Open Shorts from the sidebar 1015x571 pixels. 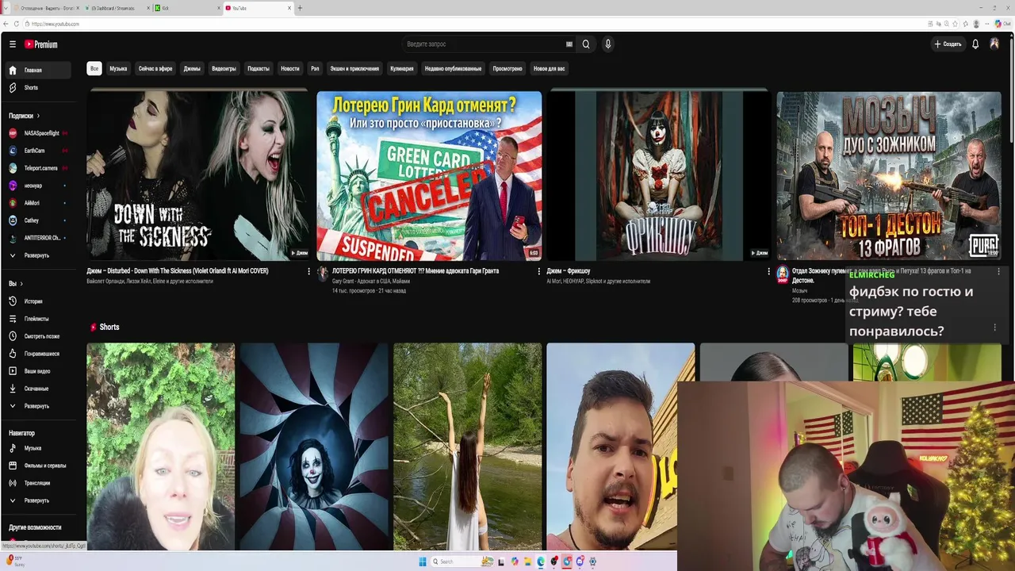pyautogui.click(x=38, y=87)
